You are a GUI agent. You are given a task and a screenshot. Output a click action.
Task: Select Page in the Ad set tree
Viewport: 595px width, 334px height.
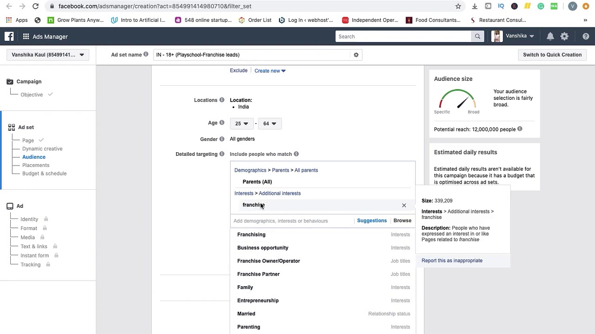pos(28,141)
